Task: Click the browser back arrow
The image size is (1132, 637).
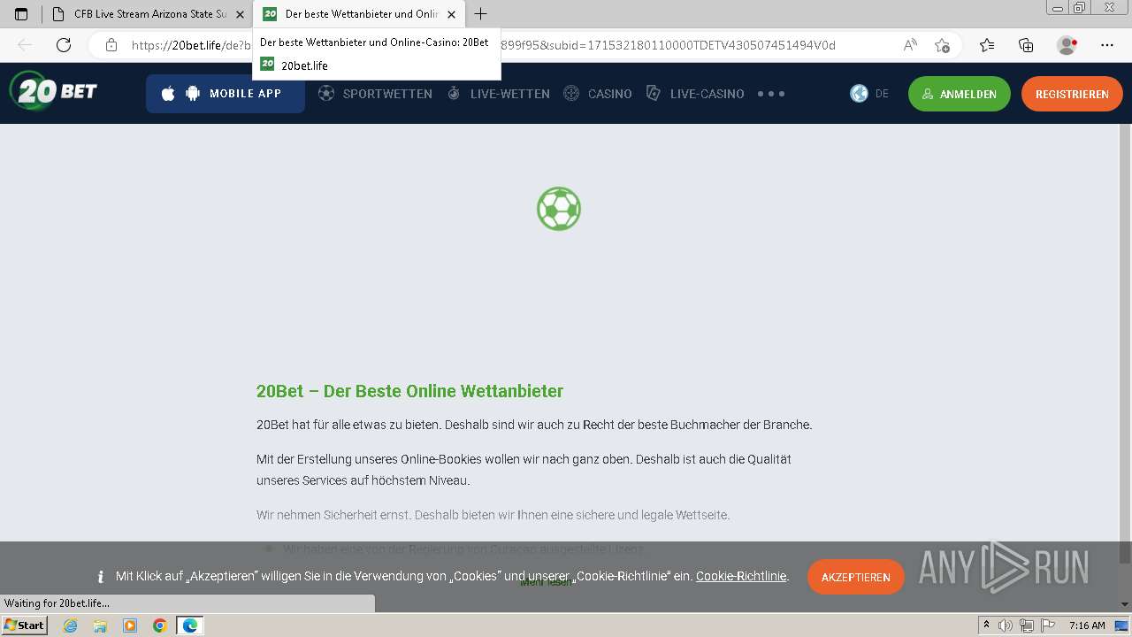Action: [25, 45]
